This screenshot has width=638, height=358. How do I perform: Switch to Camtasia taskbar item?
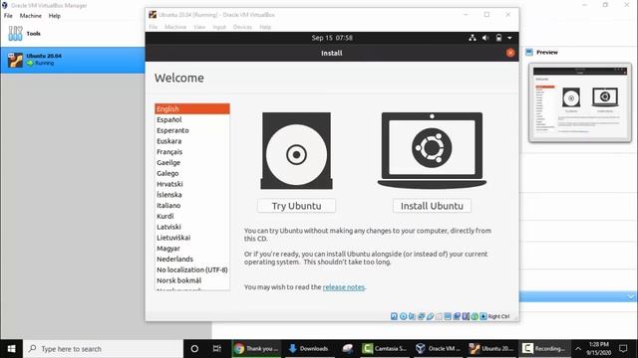(385, 349)
